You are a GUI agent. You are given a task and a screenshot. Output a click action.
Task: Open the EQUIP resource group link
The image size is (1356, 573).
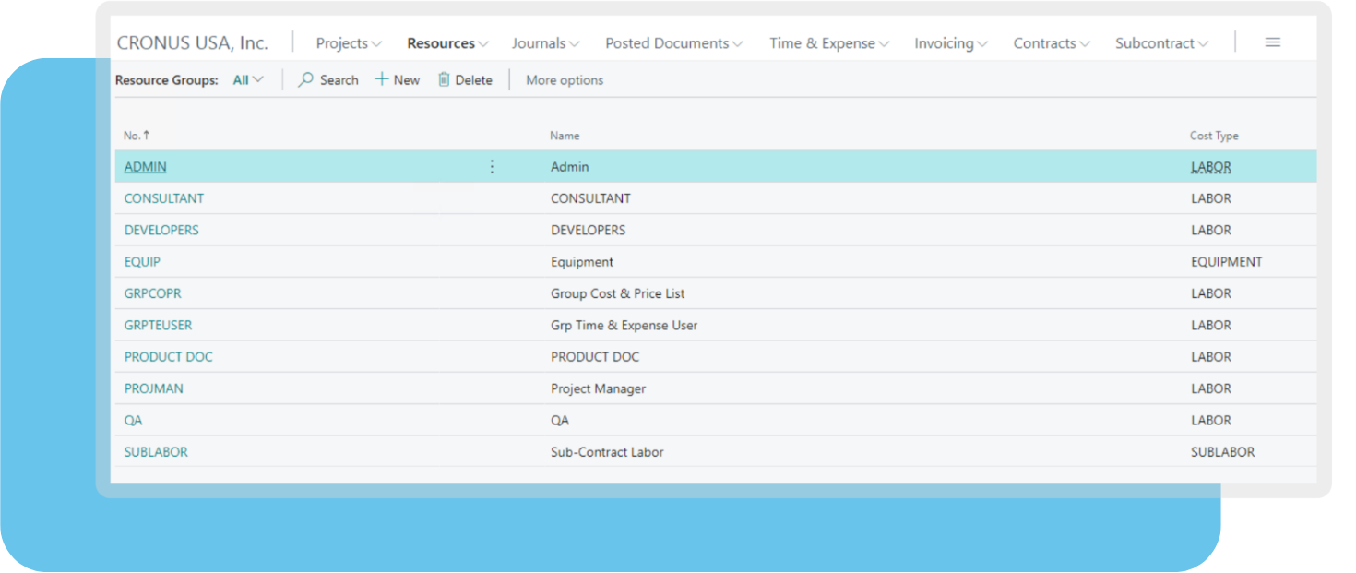(x=142, y=261)
